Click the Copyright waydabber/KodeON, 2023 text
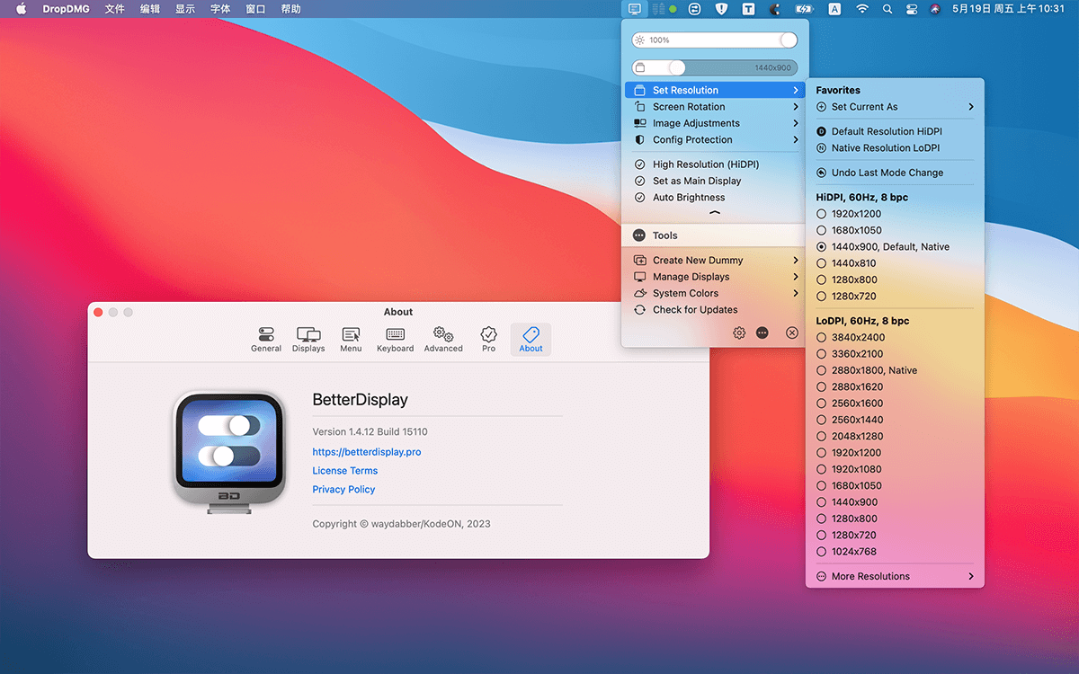Image resolution: width=1079 pixels, height=674 pixels. click(x=401, y=524)
